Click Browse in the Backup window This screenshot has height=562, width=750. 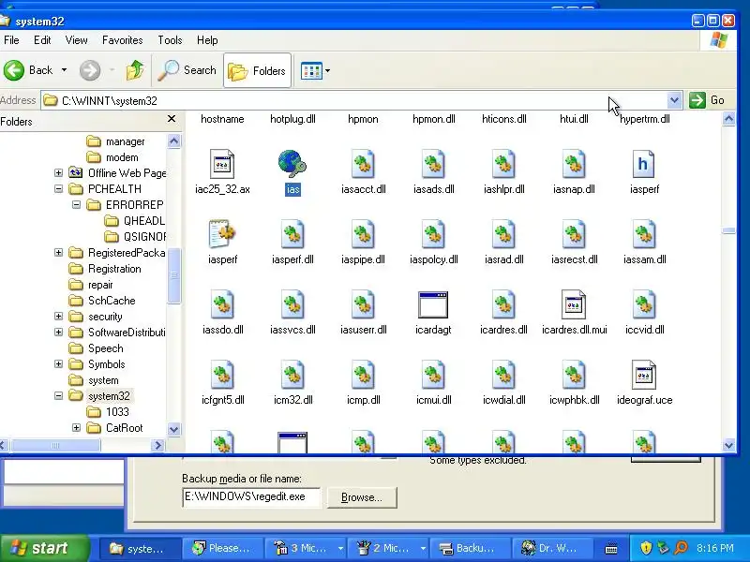362,497
